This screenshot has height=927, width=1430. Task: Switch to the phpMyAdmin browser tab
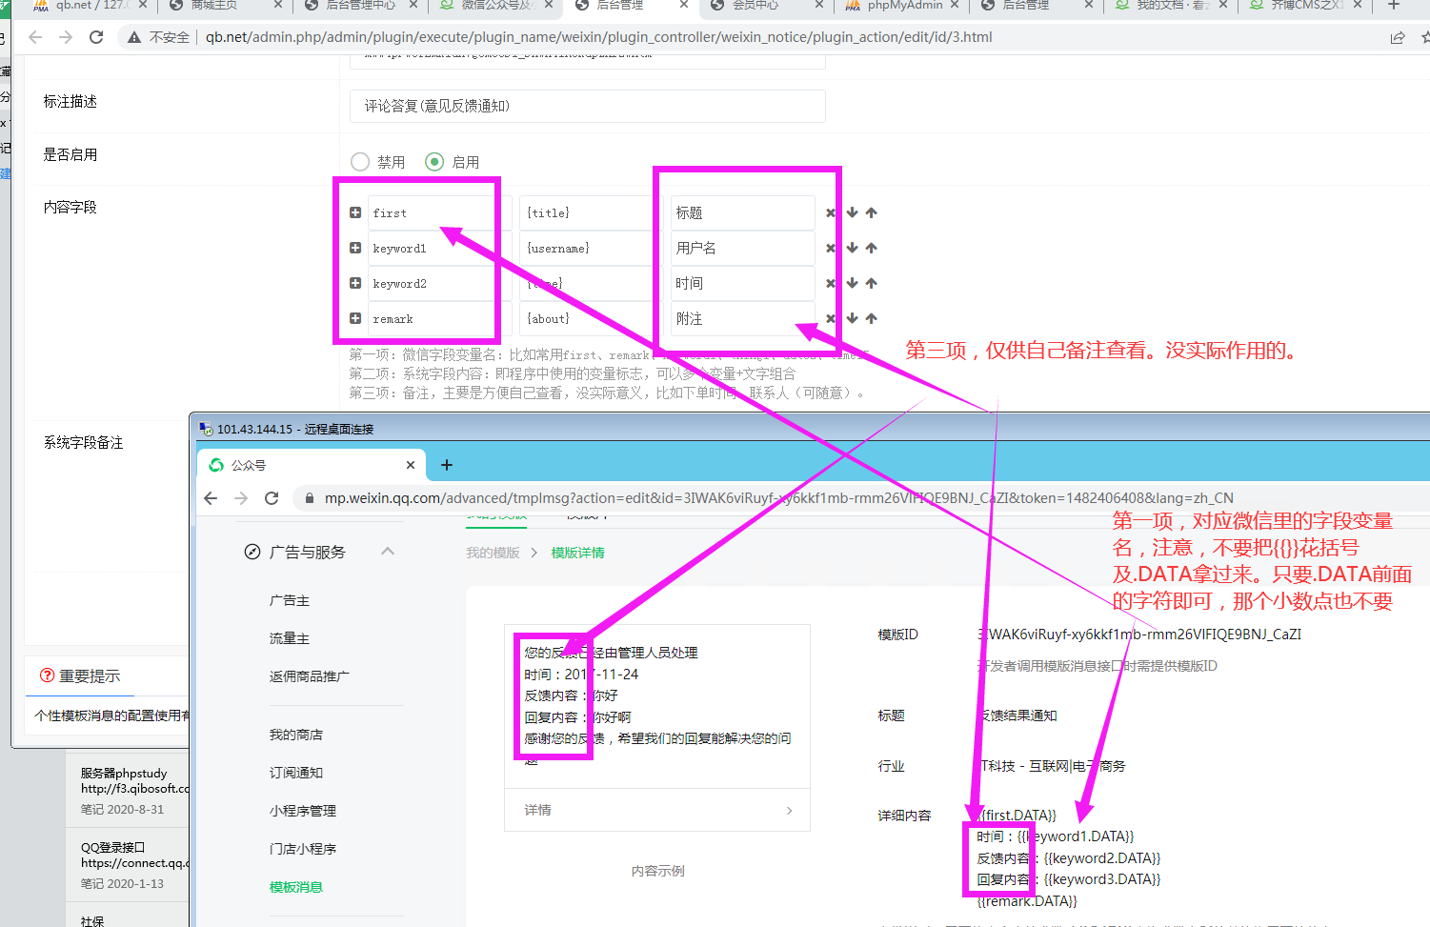[x=904, y=6]
